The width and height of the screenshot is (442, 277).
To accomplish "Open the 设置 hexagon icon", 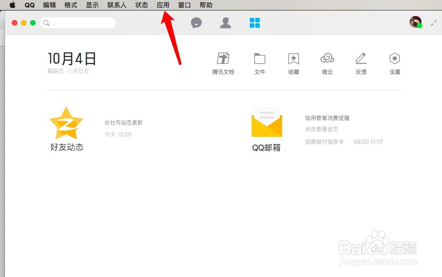I will (x=395, y=58).
